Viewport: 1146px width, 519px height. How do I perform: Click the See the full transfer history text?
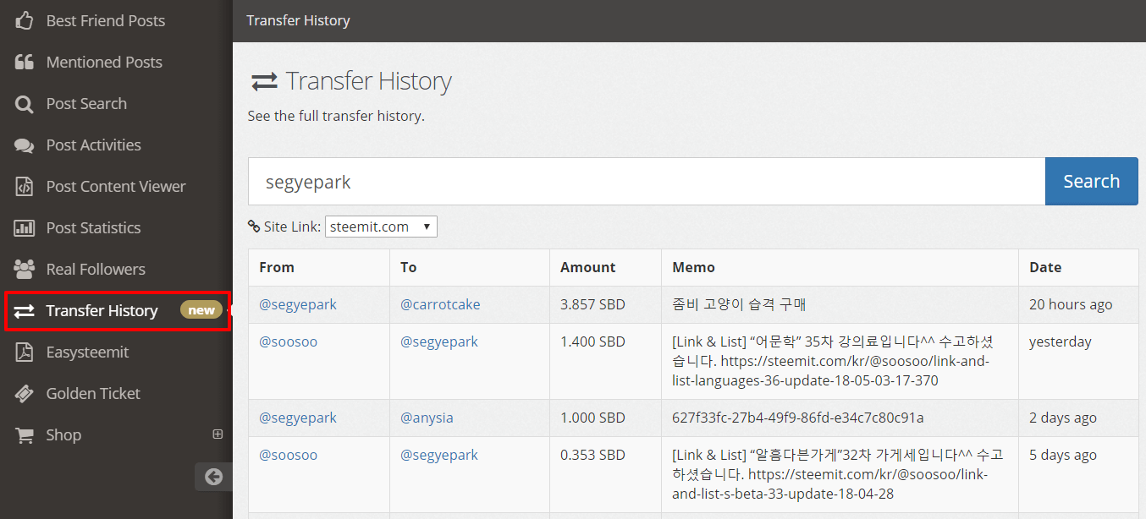(336, 116)
